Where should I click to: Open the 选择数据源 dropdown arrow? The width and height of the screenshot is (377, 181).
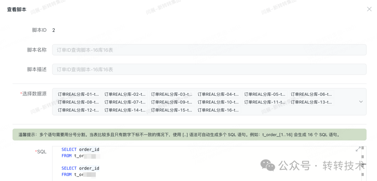[x=361, y=102]
